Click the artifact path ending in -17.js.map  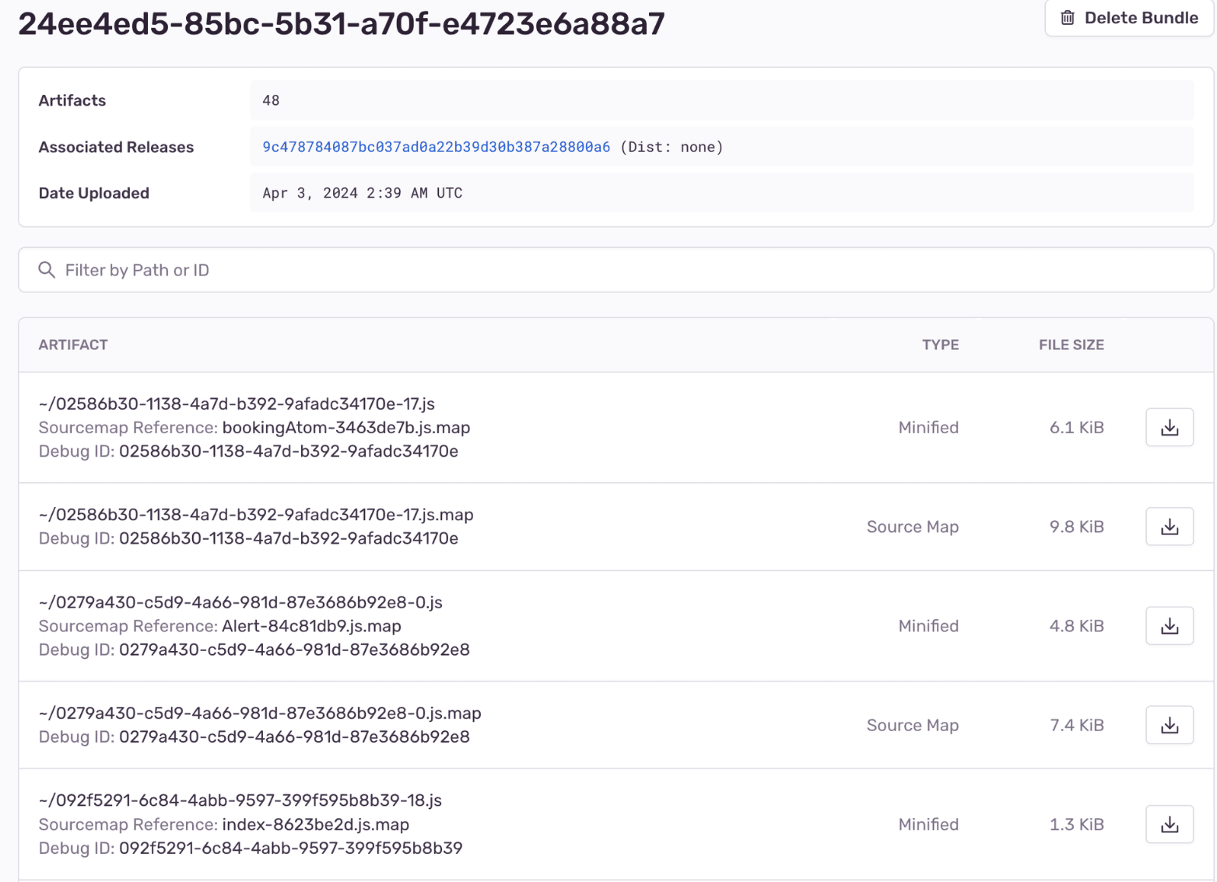pyautogui.click(x=256, y=515)
